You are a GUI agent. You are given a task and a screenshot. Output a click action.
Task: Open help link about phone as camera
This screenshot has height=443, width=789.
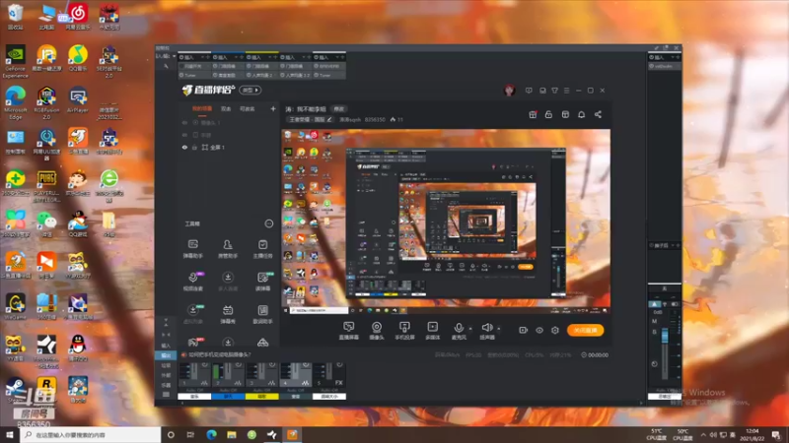click(x=219, y=354)
